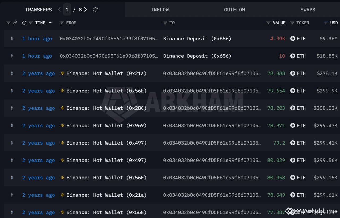Click the TIME column header label
The image size is (340, 218).
tap(40, 23)
